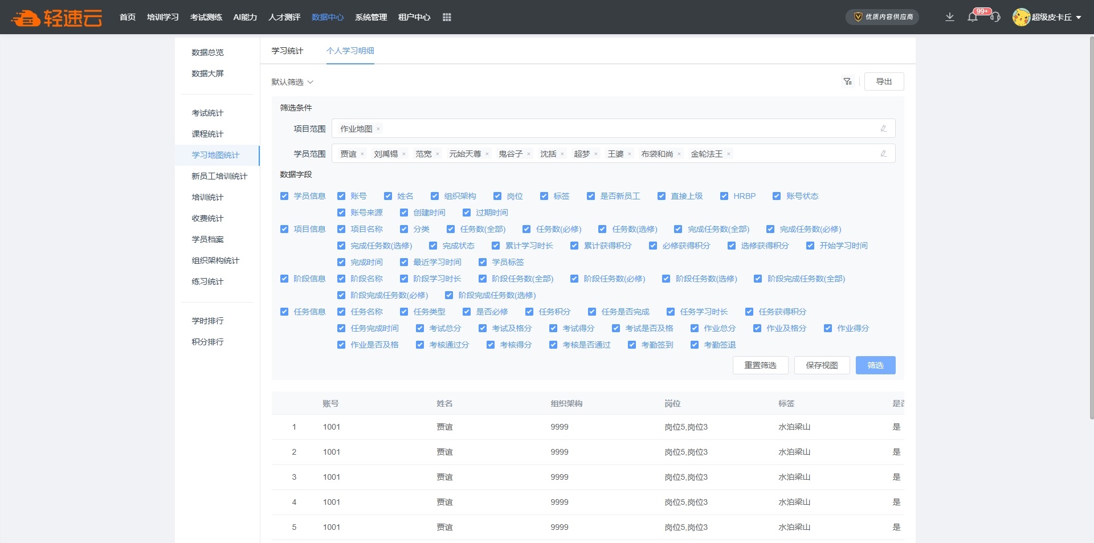Remove the 作业地图 tag with its x

378,129
